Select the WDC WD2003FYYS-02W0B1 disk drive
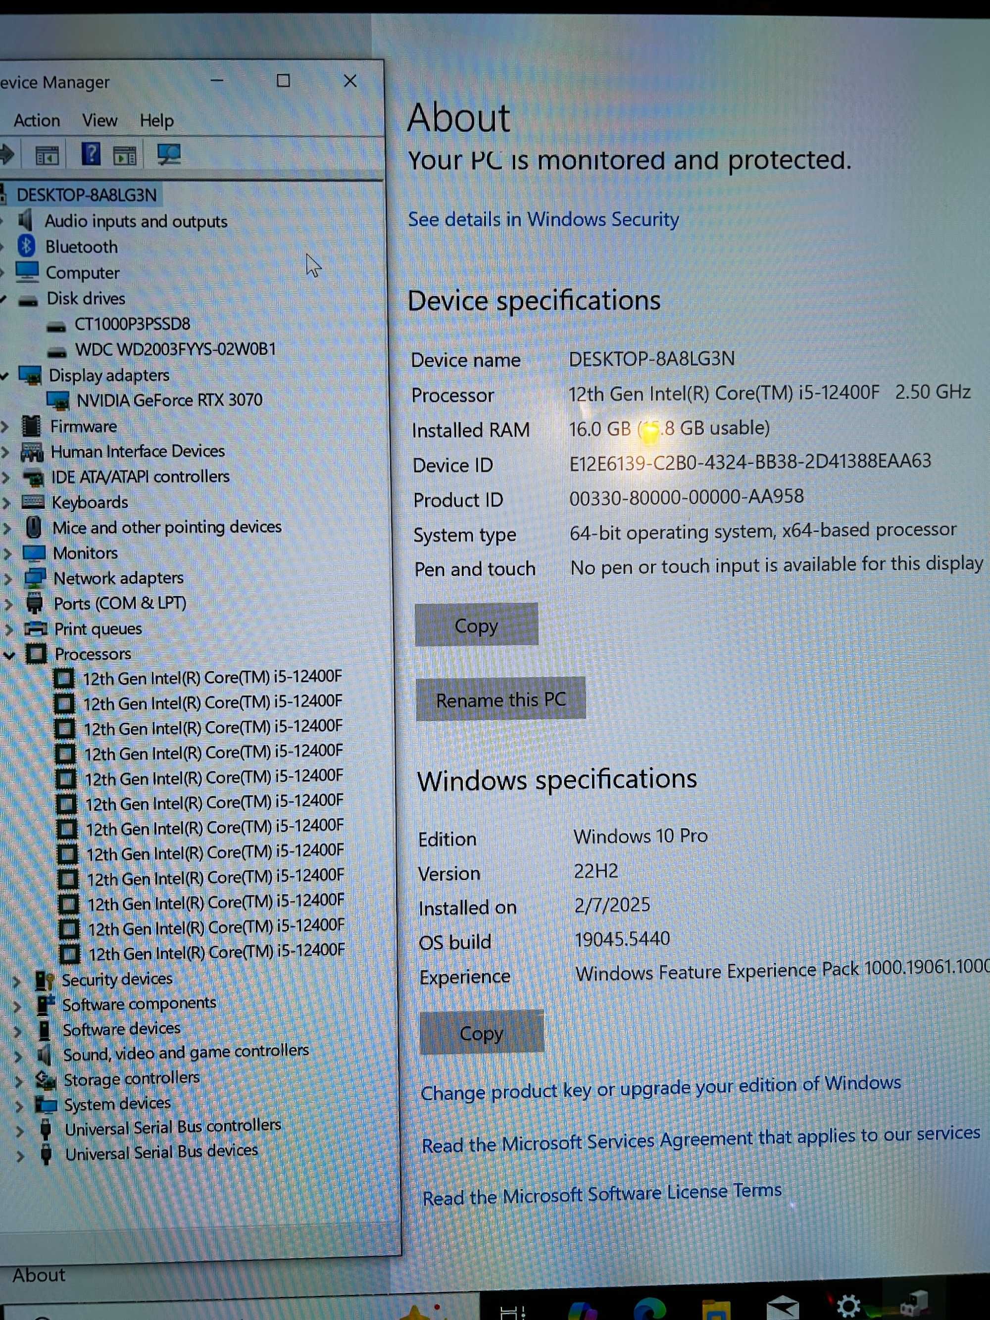Image resolution: width=990 pixels, height=1320 pixels. [175, 349]
